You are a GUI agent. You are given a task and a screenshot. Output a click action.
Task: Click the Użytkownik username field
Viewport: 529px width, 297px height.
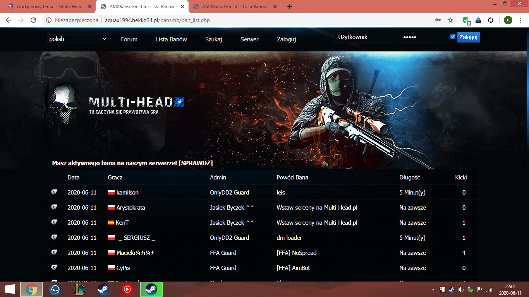tap(366, 37)
